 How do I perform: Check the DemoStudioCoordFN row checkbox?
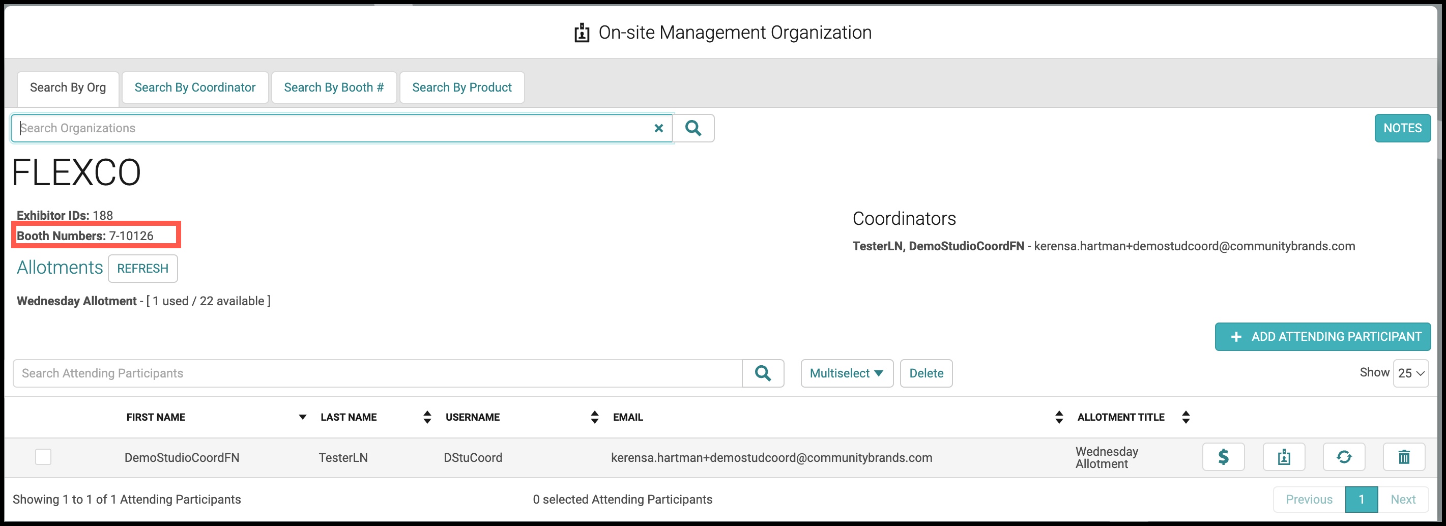[43, 457]
